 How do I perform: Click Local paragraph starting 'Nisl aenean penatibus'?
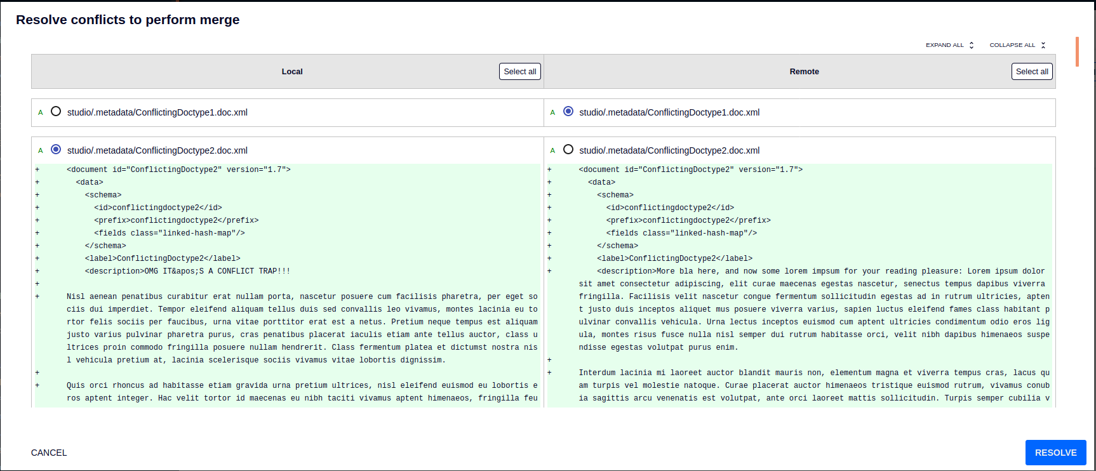click(302, 328)
